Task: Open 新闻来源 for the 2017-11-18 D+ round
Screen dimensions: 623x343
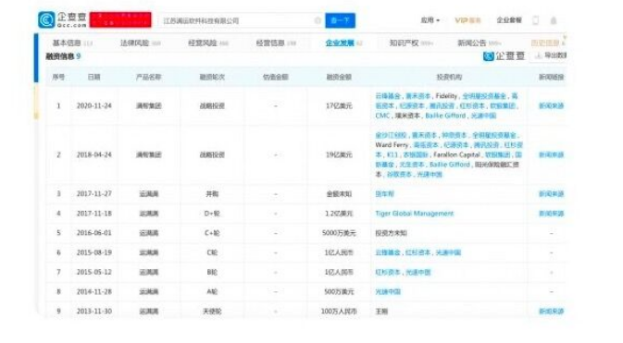Action: tap(551, 214)
